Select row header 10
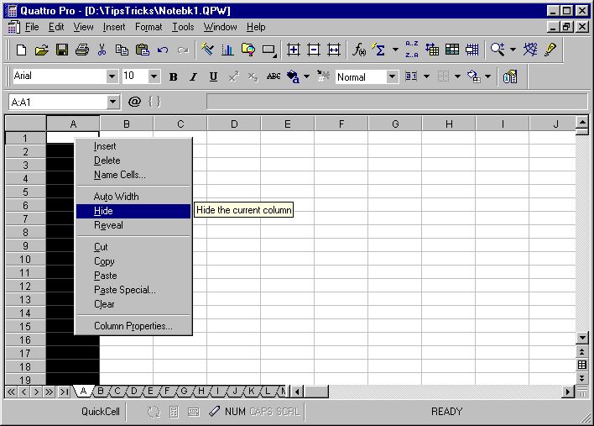Image resolution: width=594 pixels, height=426 pixels. click(x=25, y=260)
